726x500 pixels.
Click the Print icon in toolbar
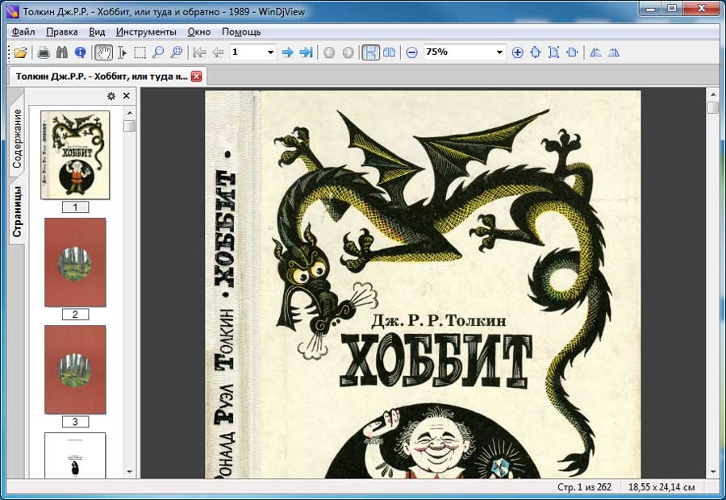[x=44, y=52]
